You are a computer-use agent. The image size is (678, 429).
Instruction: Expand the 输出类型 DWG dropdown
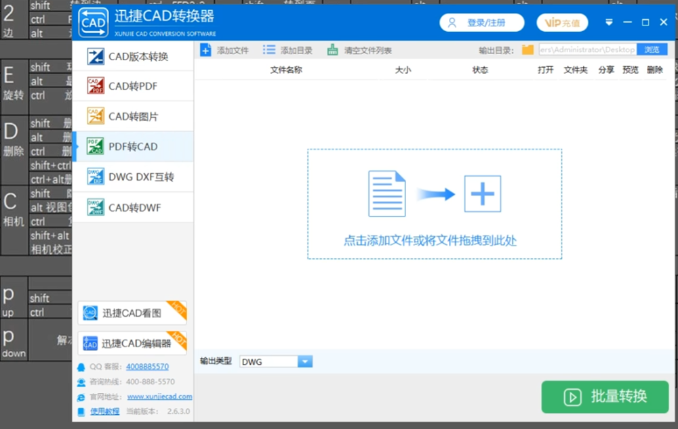coord(305,361)
